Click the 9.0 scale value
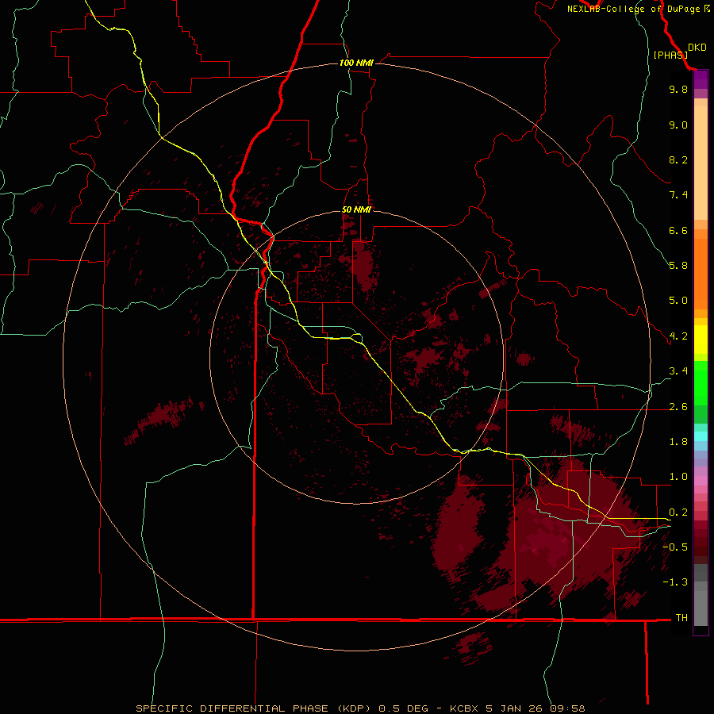 tap(678, 125)
